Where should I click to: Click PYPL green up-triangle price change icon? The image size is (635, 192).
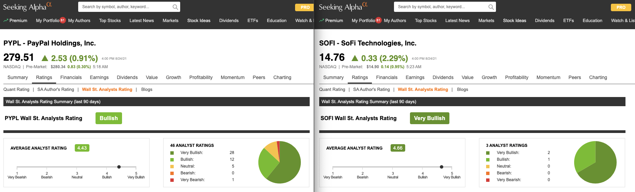pyautogui.click(x=45, y=58)
